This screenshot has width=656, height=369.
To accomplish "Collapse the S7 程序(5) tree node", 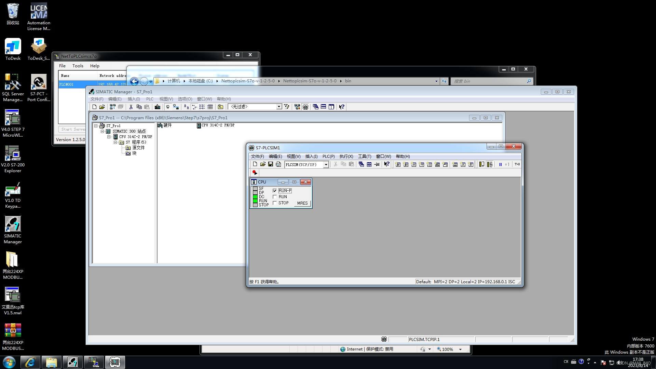I will coord(115,142).
